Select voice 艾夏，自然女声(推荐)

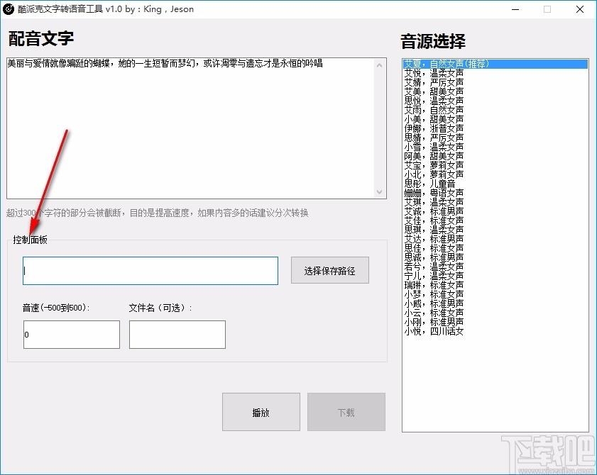495,64
